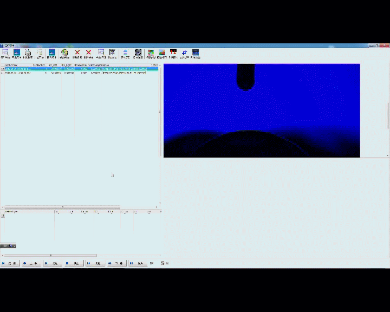This screenshot has height=312, width=390.
Task: Click the row selector in the lower results grid
Action: click(x=3, y=216)
